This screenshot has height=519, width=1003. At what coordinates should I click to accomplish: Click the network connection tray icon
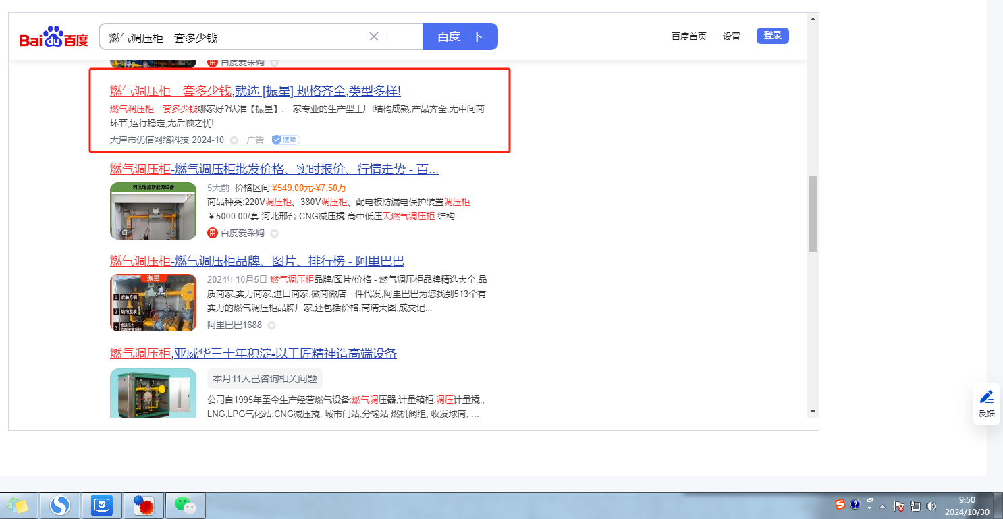point(915,506)
